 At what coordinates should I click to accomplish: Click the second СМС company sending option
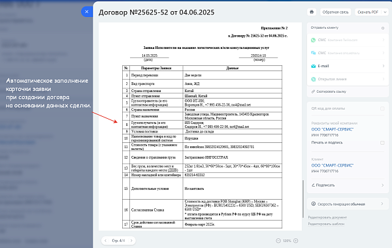pyautogui.click(x=348, y=53)
